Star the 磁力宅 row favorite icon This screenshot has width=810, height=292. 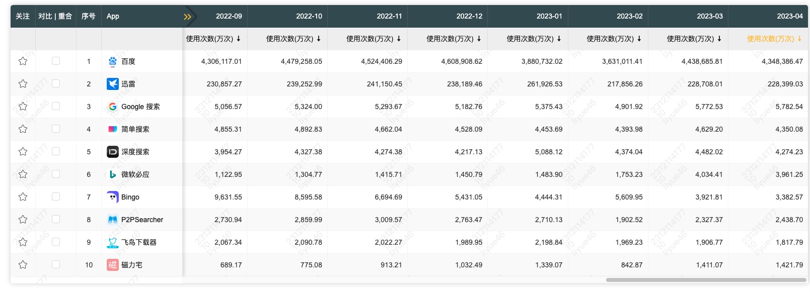point(23,265)
